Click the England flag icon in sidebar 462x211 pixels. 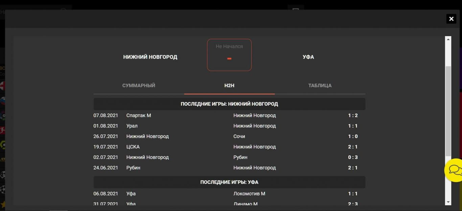[x=2, y=85]
